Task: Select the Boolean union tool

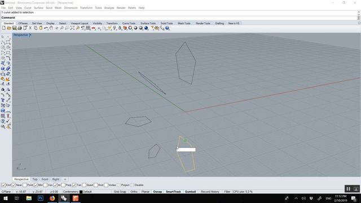Action: (8, 69)
